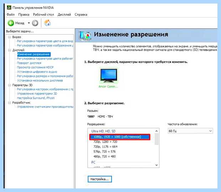Select 480p, 720 × 480 resolution
This screenshot has height=192, width=221.
(x=104, y=156)
